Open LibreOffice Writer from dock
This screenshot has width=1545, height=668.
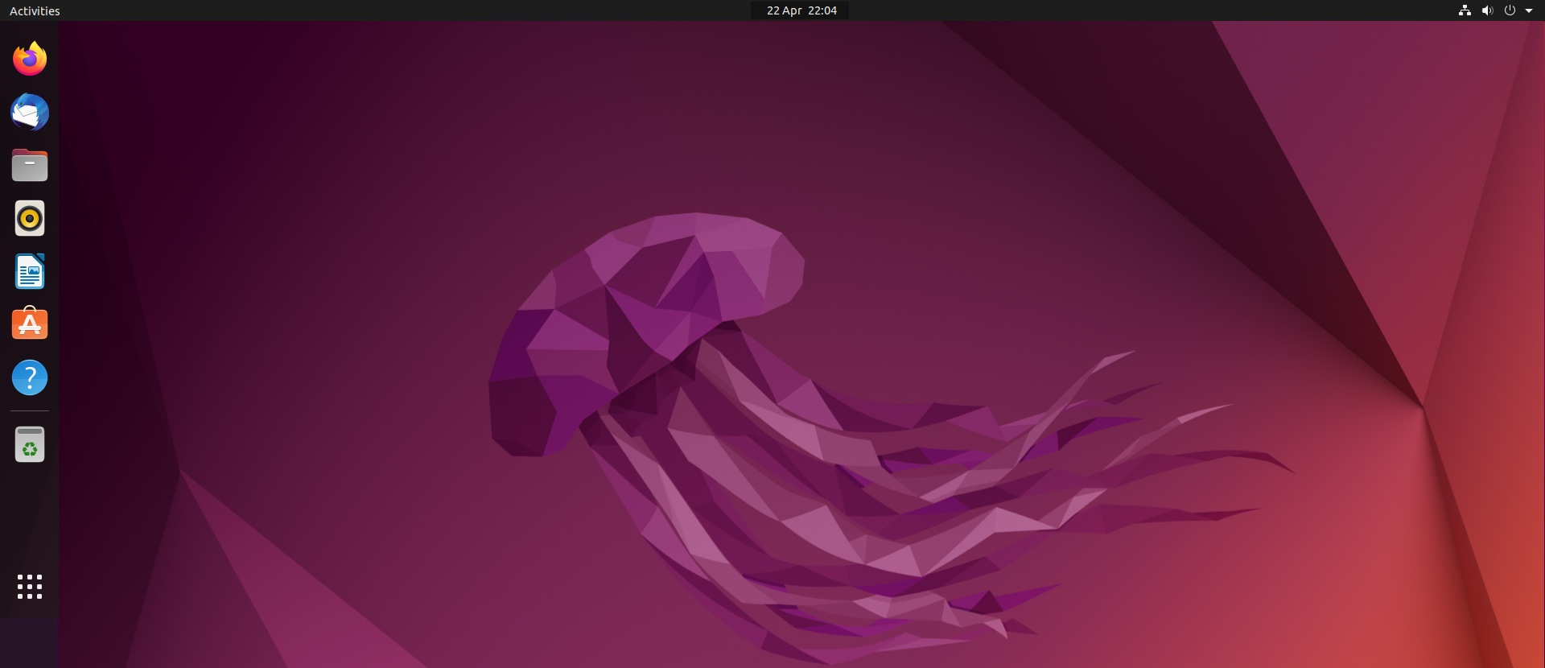(30, 271)
